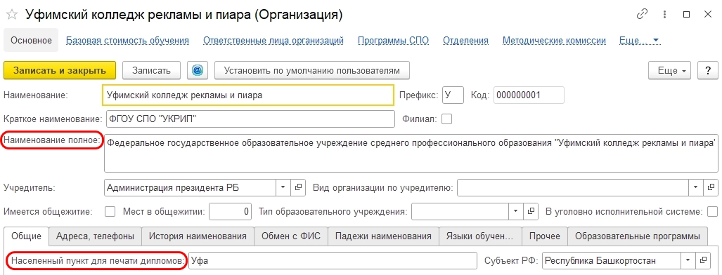Maximize the organization form window
The height and width of the screenshot is (275, 722).
pos(687,15)
